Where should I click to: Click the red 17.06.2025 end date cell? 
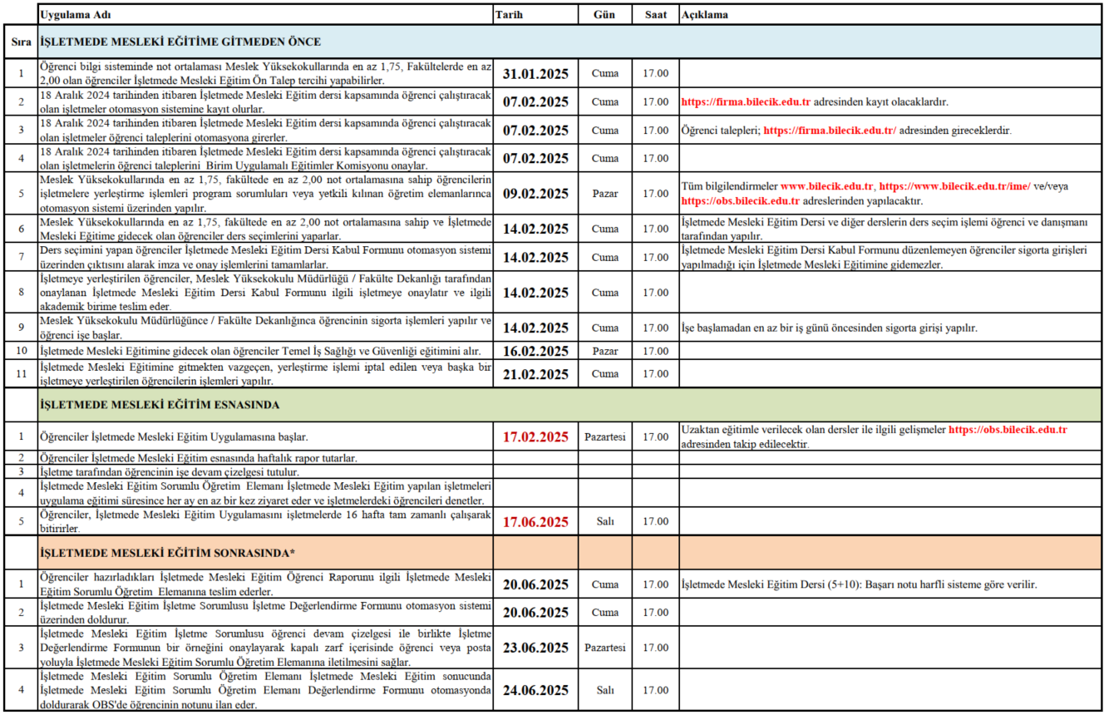click(x=535, y=521)
